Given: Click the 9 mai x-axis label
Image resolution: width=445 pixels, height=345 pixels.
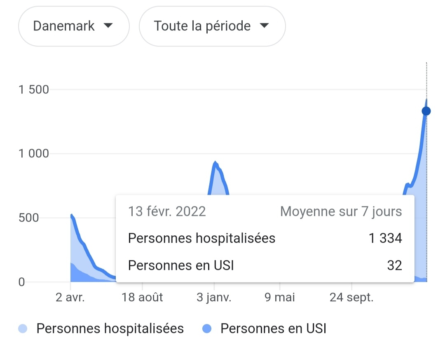Looking at the screenshot, I should point(280,298).
